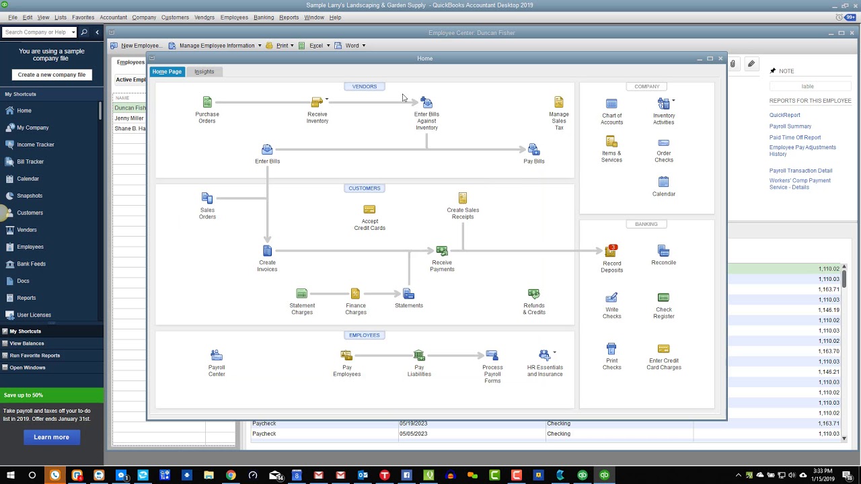Click the Windows Start button
Screen dimensions: 861x484
tap(10, 475)
